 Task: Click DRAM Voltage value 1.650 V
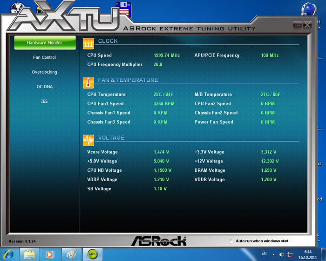pos(269,170)
